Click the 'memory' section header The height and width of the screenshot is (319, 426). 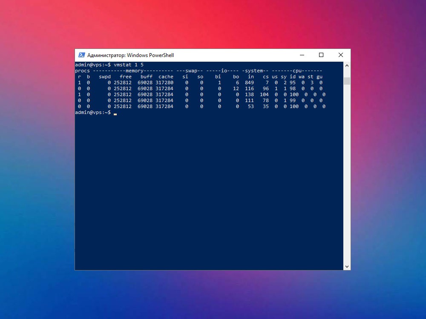135,71
